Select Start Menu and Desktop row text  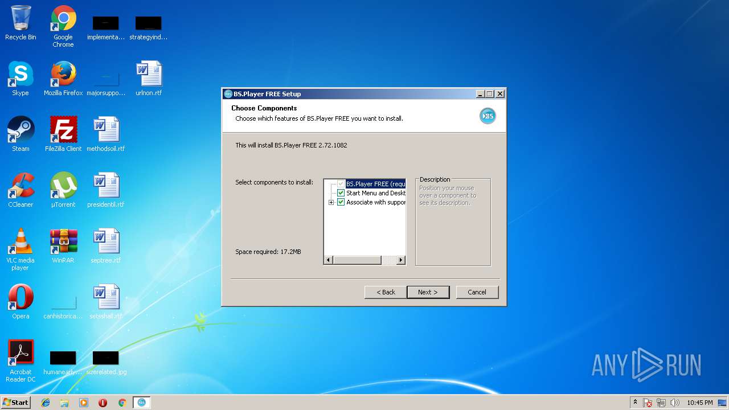(x=376, y=193)
